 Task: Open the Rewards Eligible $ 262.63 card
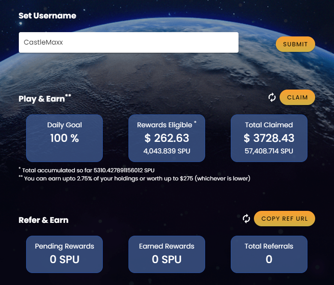(167, 138)
